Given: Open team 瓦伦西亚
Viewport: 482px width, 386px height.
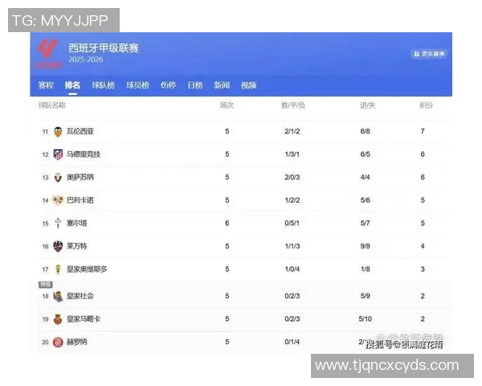Looking at the screenshot, I should (x=80, y=131).
